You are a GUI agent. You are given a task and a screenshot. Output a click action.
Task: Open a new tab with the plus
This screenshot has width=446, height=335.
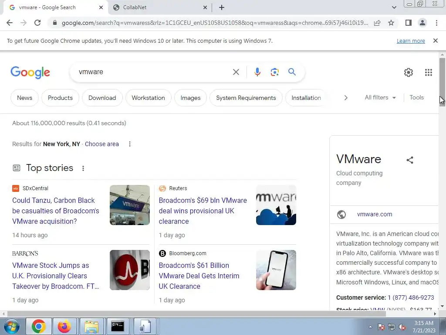tap(222, 8)
